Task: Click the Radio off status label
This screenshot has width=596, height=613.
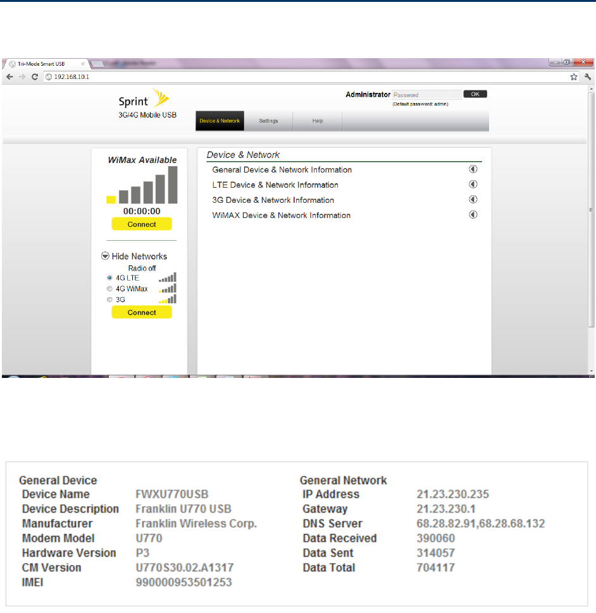Action: (142, 268)
